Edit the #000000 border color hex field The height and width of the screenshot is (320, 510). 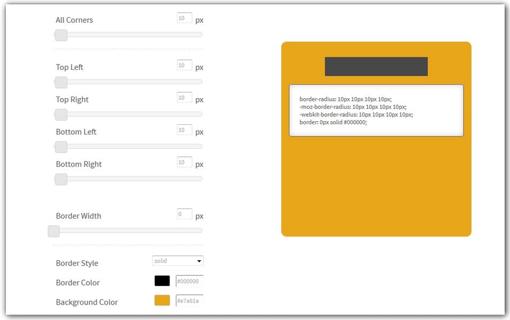[x=188, y=281]
